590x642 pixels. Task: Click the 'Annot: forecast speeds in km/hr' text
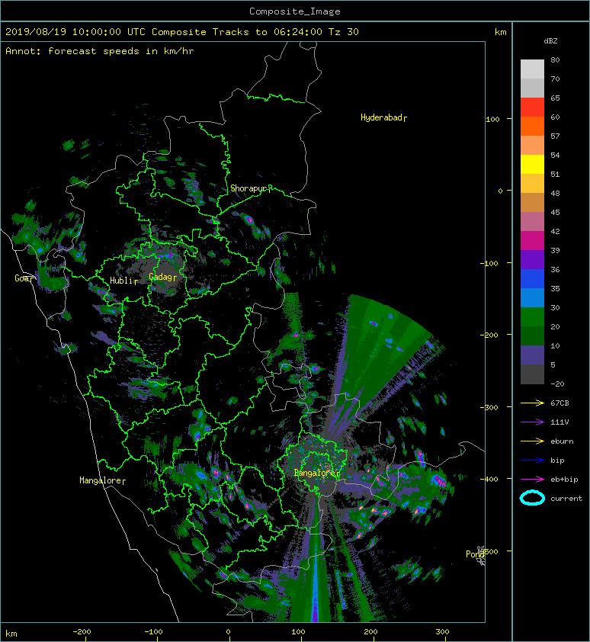click(100, 51)
